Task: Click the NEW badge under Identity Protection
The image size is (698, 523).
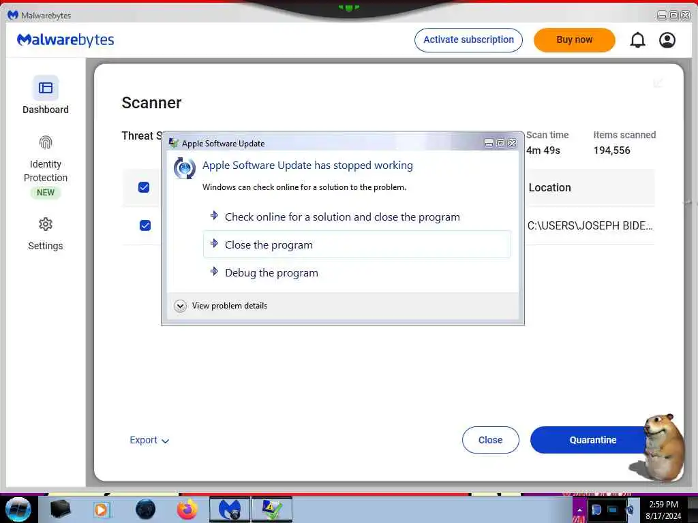Action: coord(46,193)
